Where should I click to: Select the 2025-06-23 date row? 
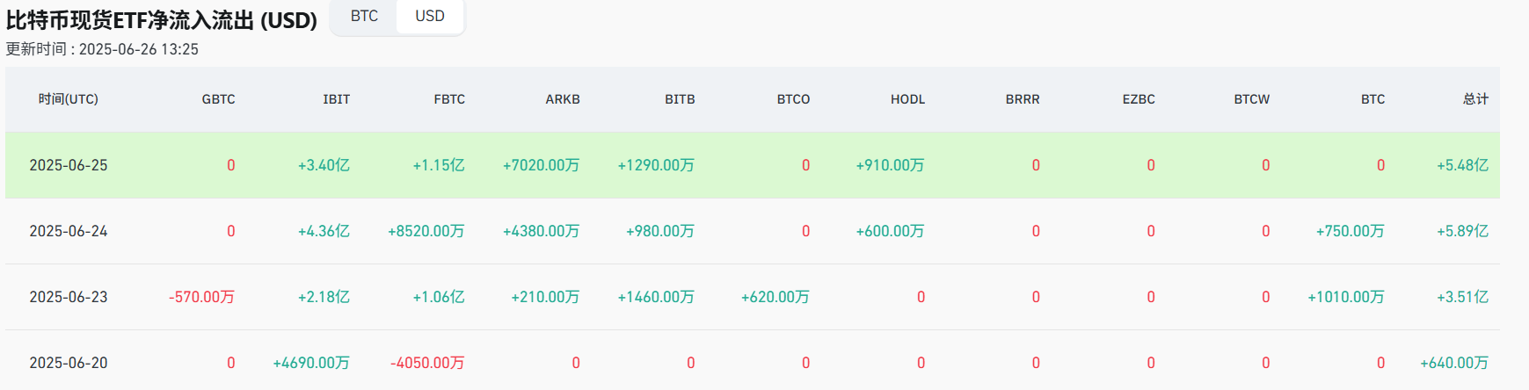tap(69, 297)
